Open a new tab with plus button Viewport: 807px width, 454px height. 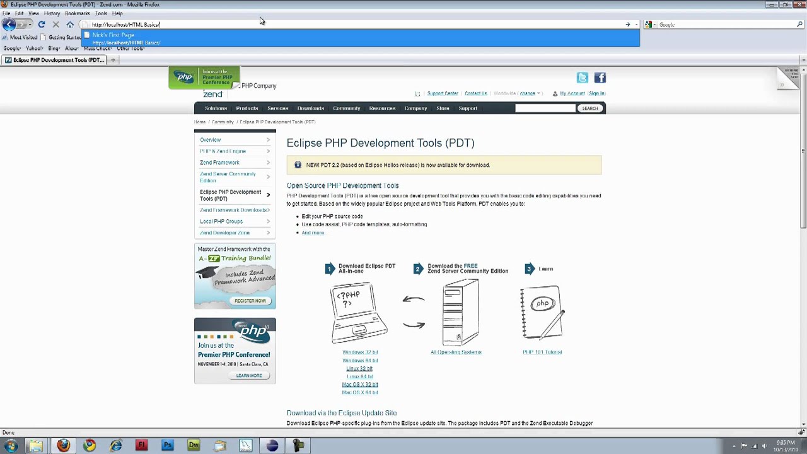[x=113, y=60]
